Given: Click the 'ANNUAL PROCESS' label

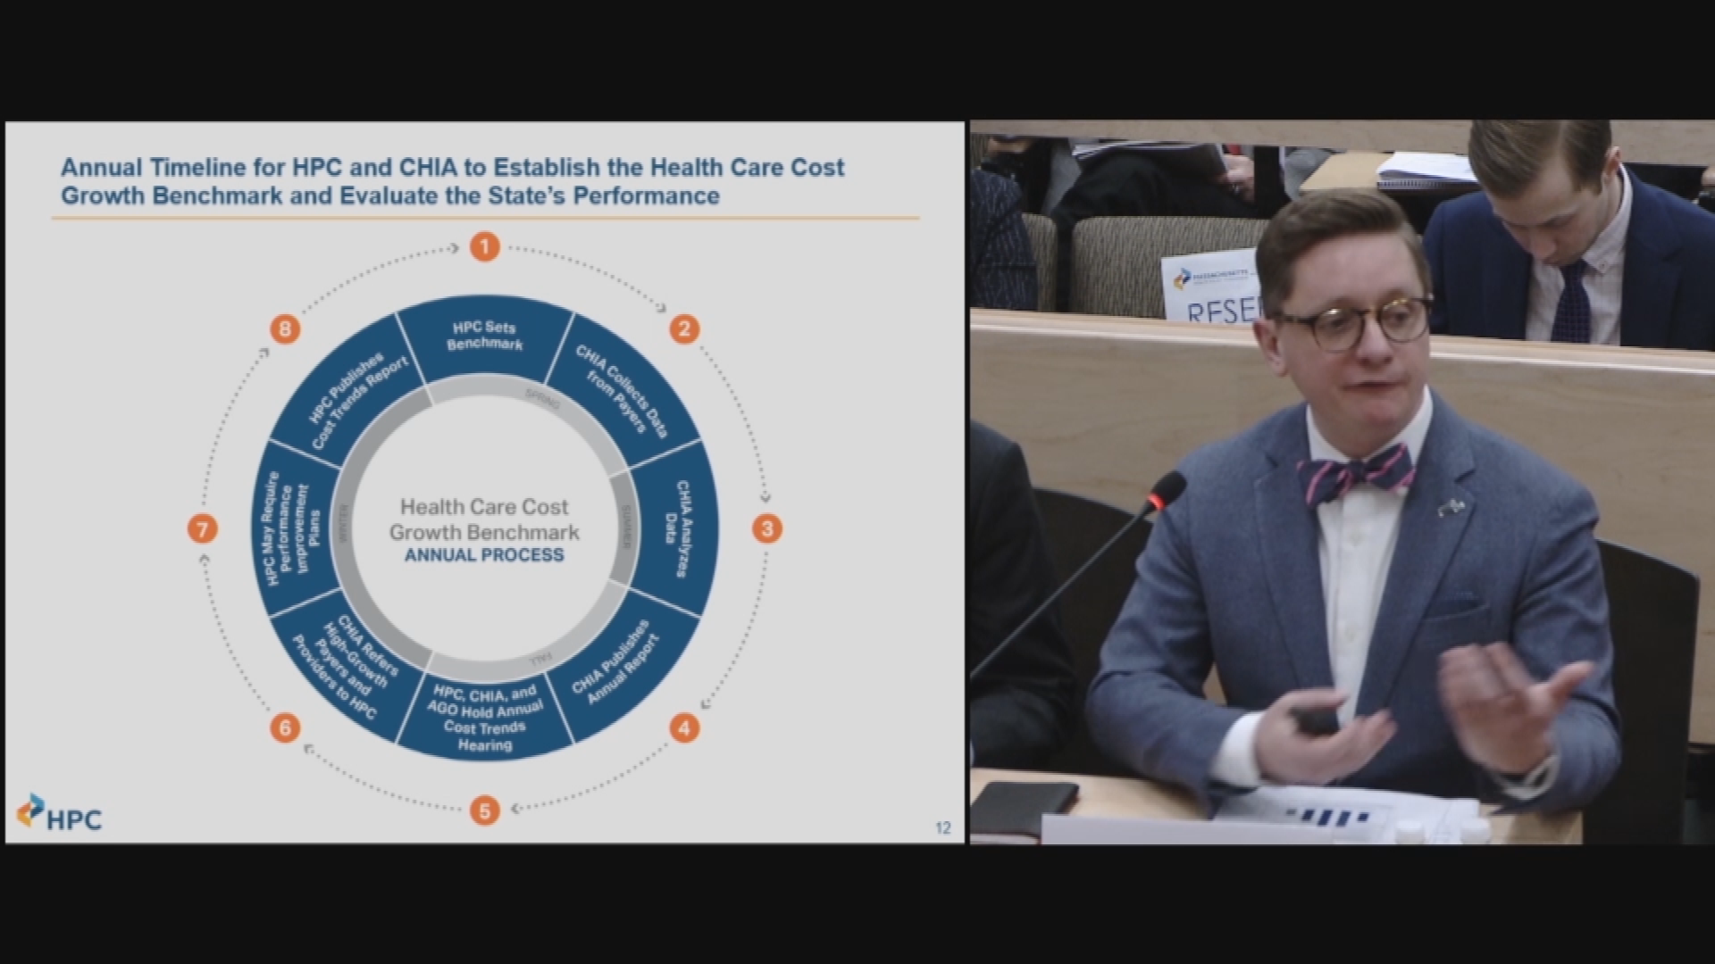Looking at the screenshot, I should click(484, 555).
